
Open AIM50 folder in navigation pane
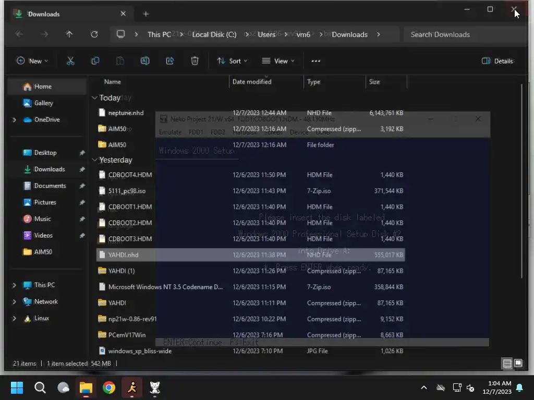(x=47, y=252)
